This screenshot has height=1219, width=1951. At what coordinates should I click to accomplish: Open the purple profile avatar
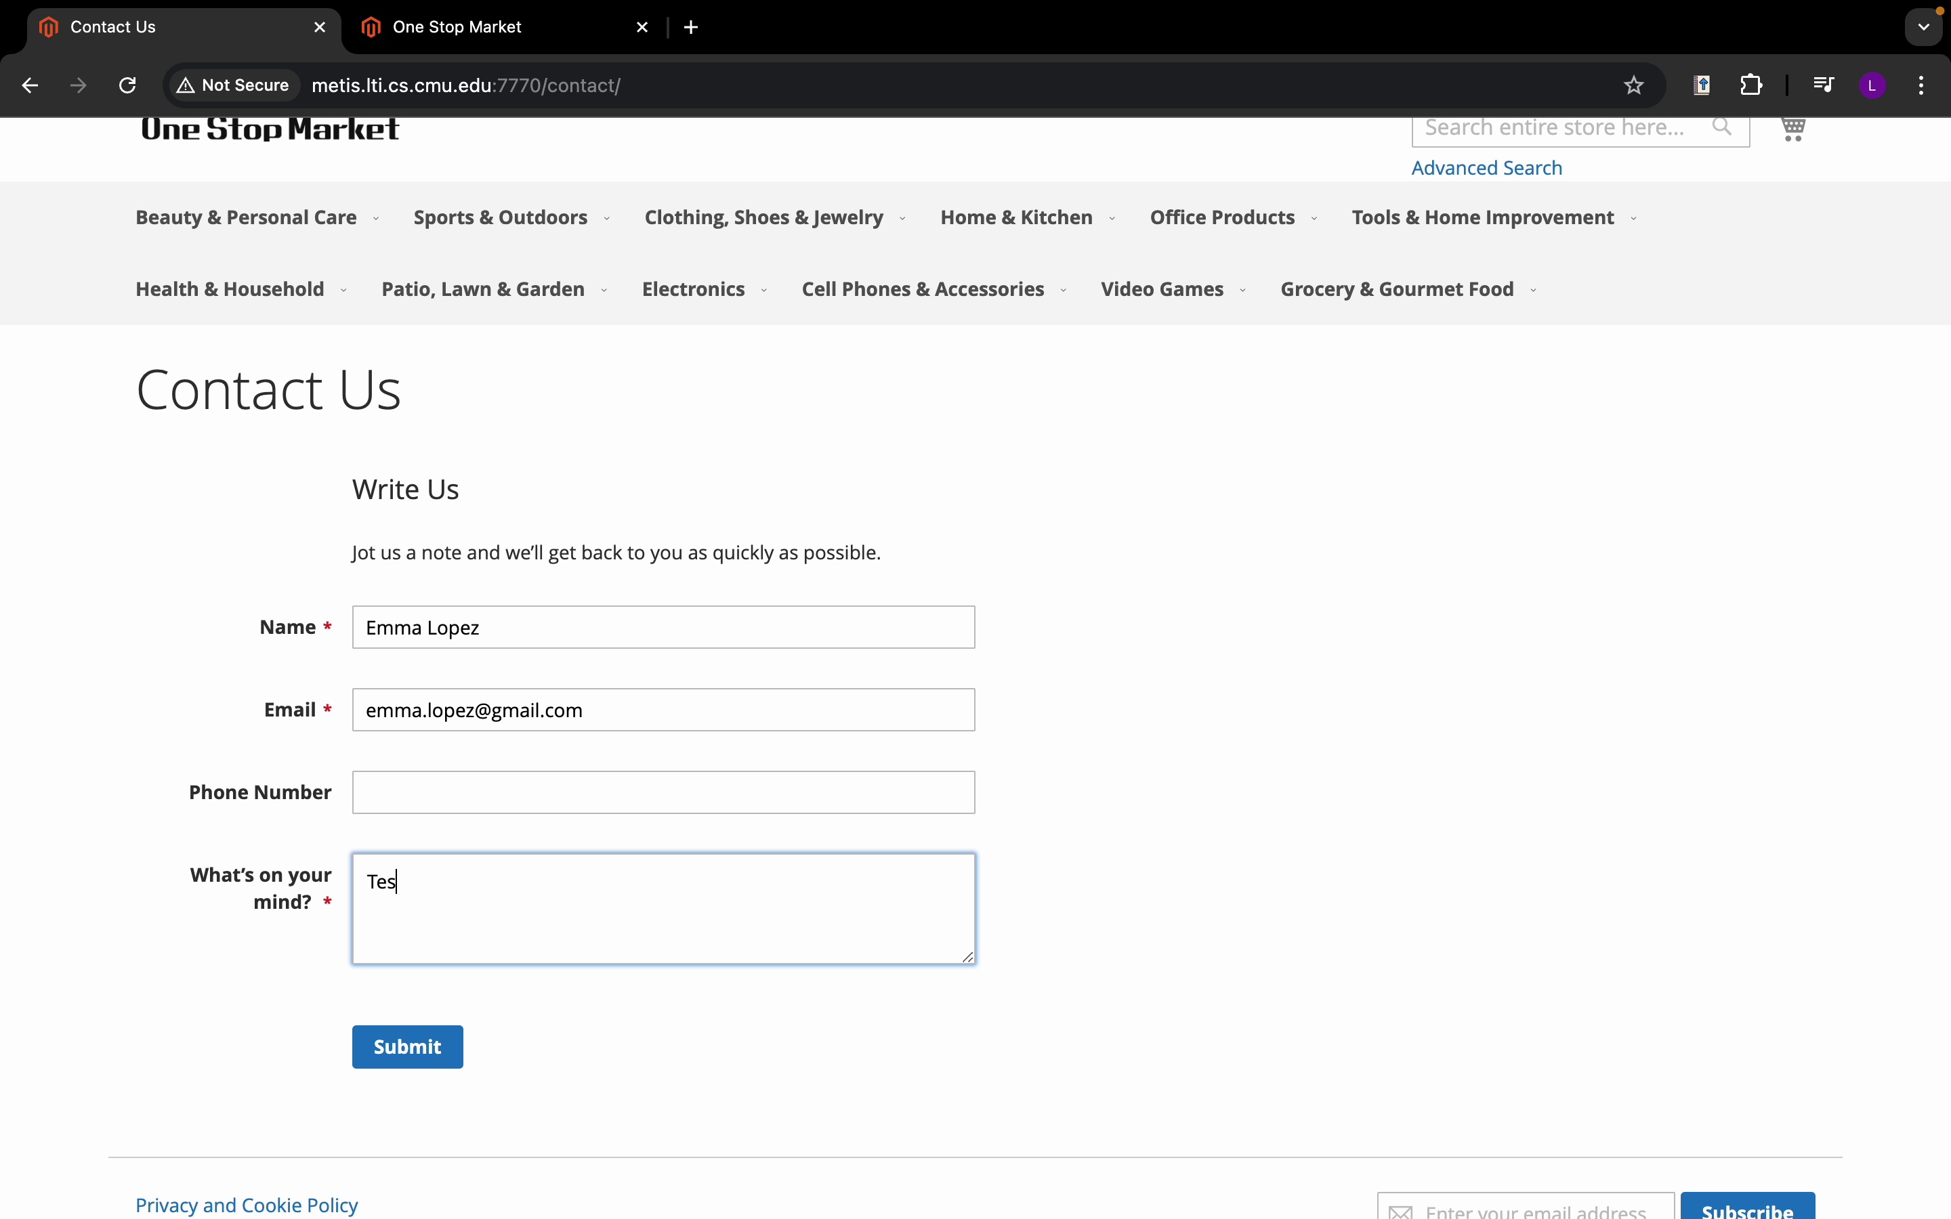[1872, 85]
